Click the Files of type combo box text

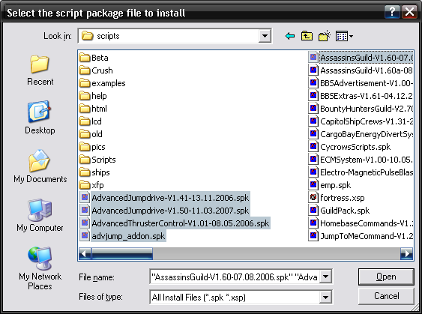[235, 298]
